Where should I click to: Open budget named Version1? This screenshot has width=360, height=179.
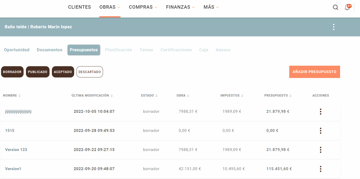13,169
